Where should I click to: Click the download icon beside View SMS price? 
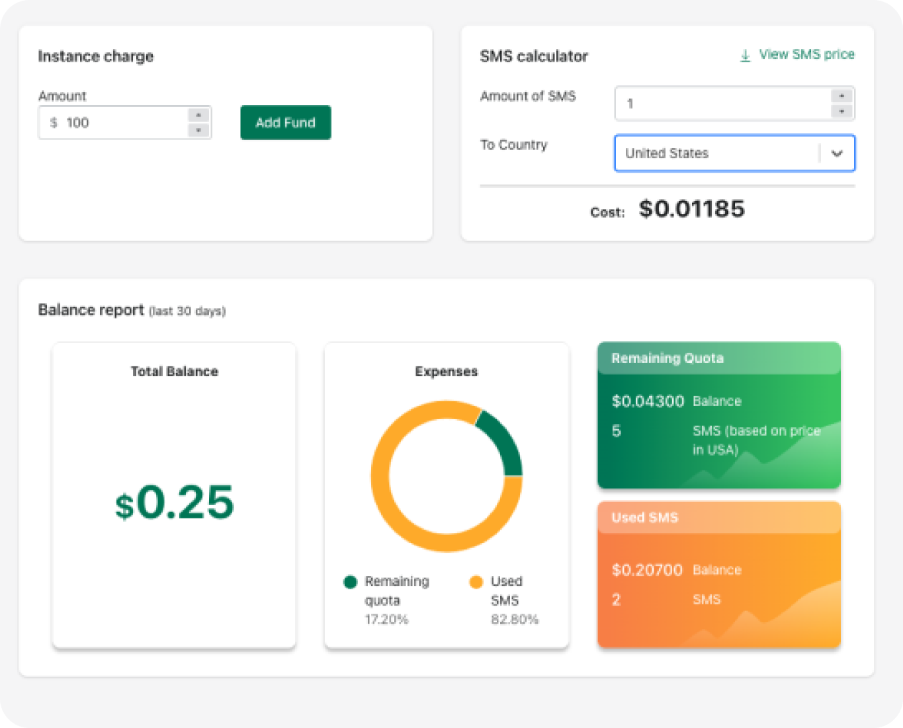point(745,55)
